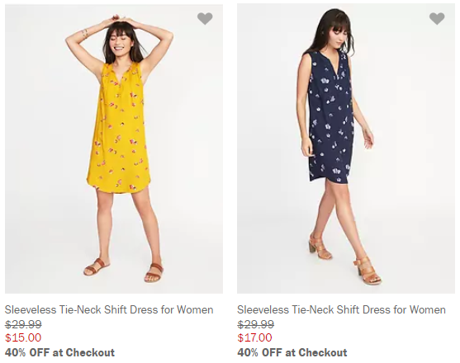The image size is (460, 363).
Task: Open the yellow shift dress product photo
Action: (x=114, y=148)
